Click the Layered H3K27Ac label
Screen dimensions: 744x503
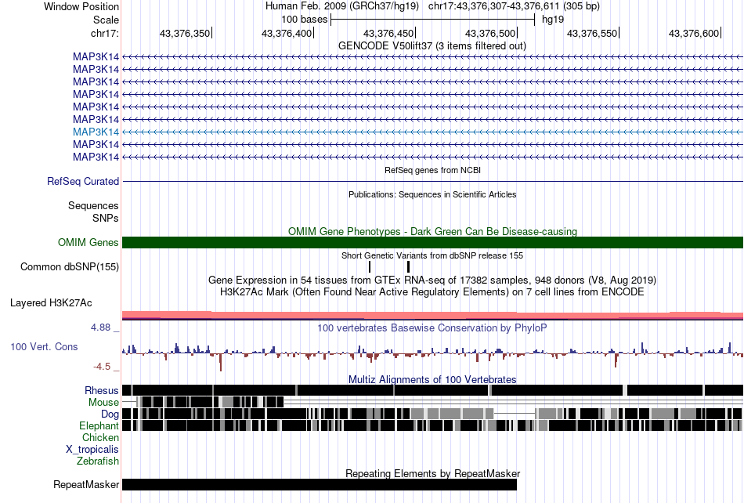tap(51, 302)
